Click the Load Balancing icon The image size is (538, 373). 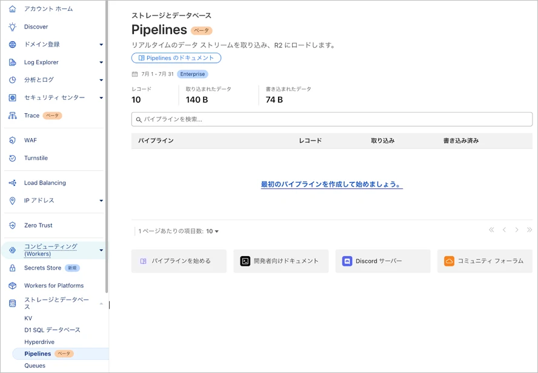coord(12,183)
